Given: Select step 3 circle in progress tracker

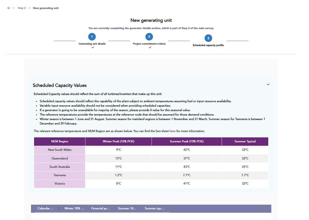Looking at the screenshot, I should (208, 38).
